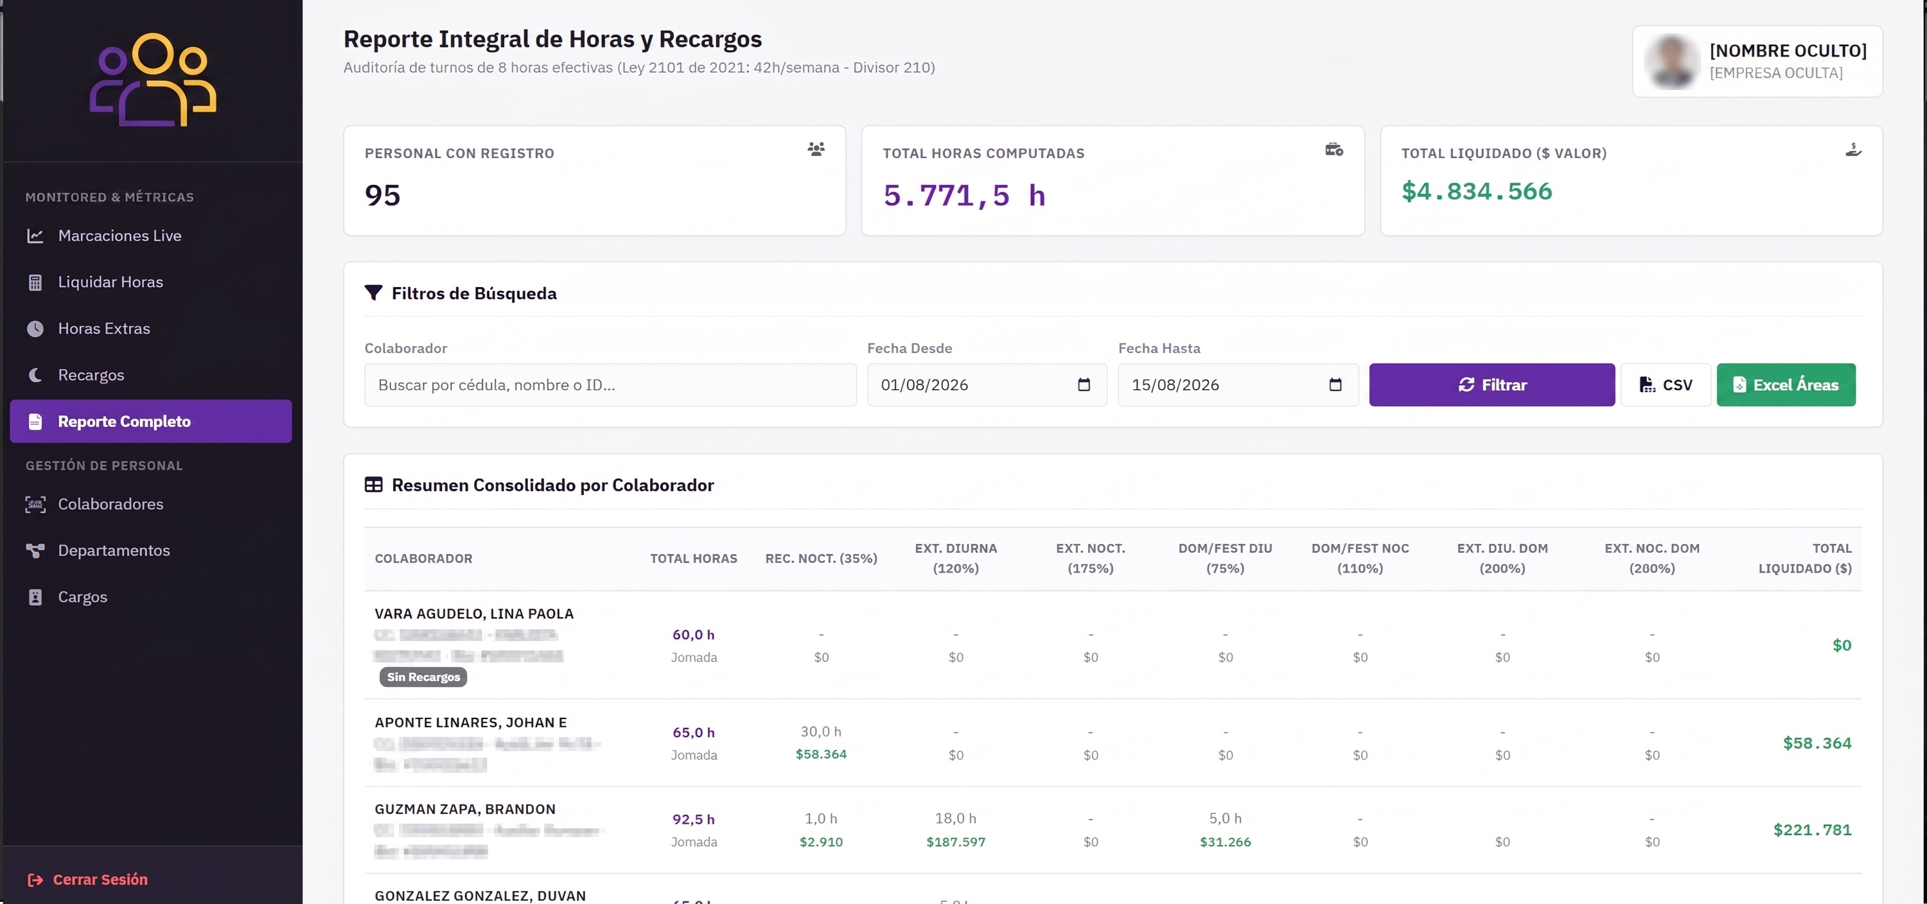This screenshot has width=1927, height=904.
Task: Click the $221.781 total liquidado value
Action: (x=1812, y=830)
